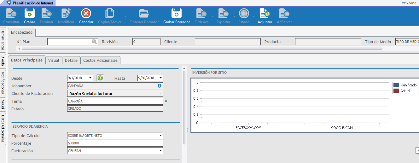Click the blue info icon in Jobnumber
Image resolution: width=419 pixels, height=163 pixels.
(160, 86)
